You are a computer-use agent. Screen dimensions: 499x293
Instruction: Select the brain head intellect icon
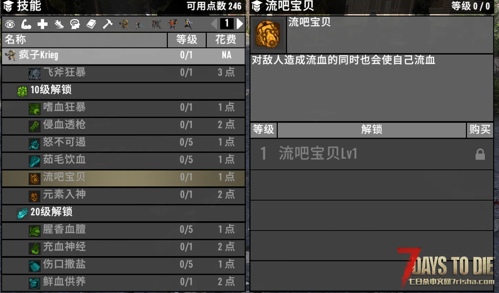(75, 24)
